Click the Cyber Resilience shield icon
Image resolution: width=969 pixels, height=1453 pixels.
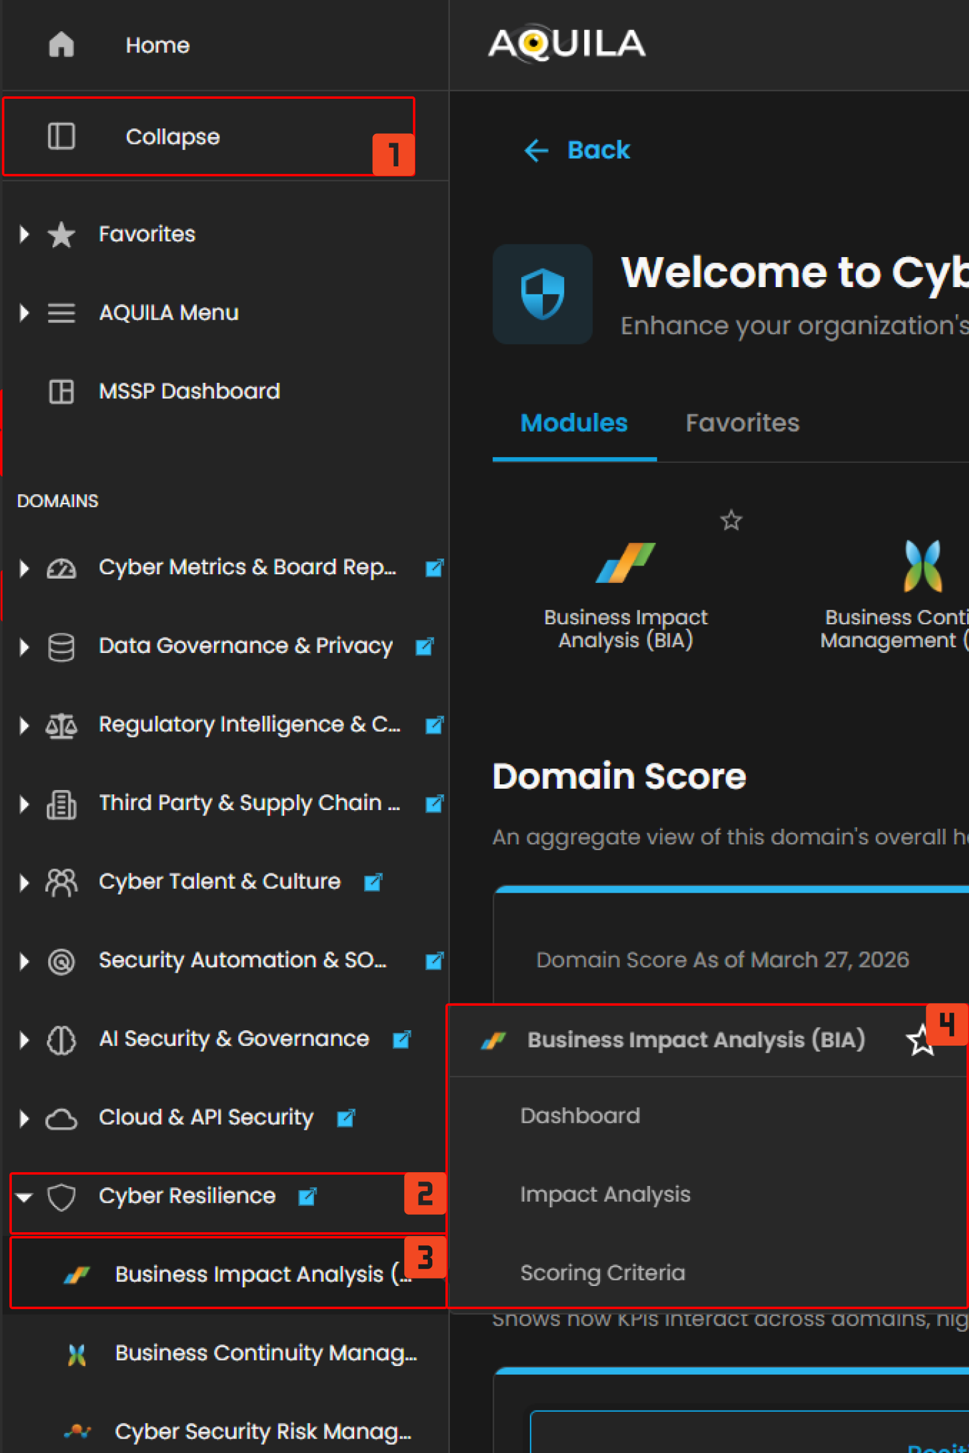point(61,1197)
